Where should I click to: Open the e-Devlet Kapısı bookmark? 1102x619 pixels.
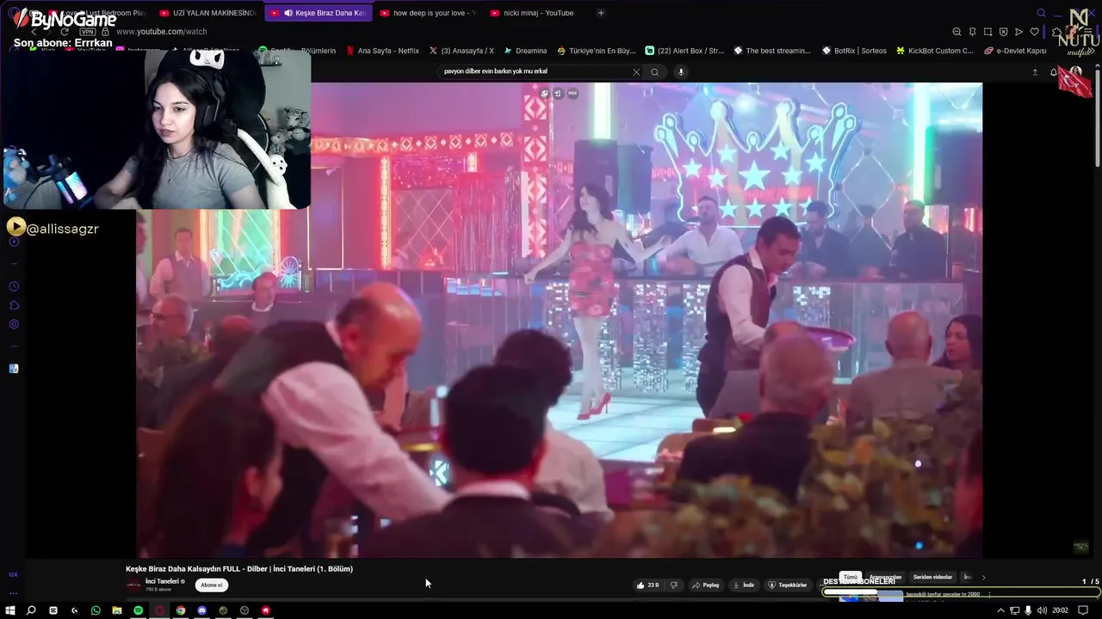1015,51
